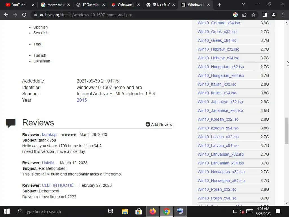
Task: Download Win10_Latvian_x64.iso
Action: 218,146
